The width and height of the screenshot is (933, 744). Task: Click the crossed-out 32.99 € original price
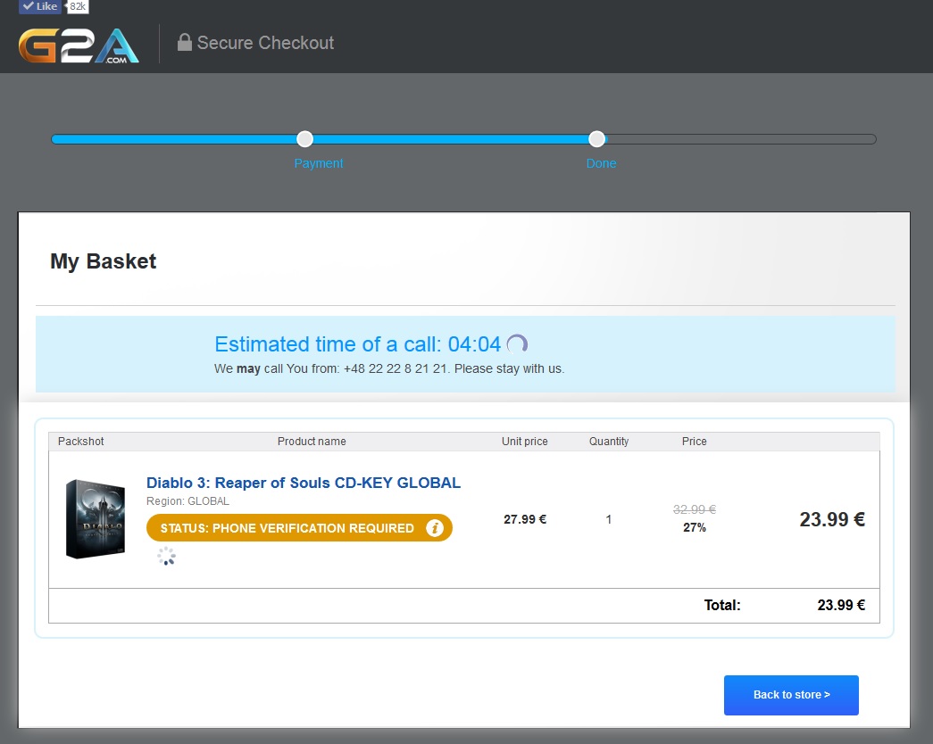point(695,509)
